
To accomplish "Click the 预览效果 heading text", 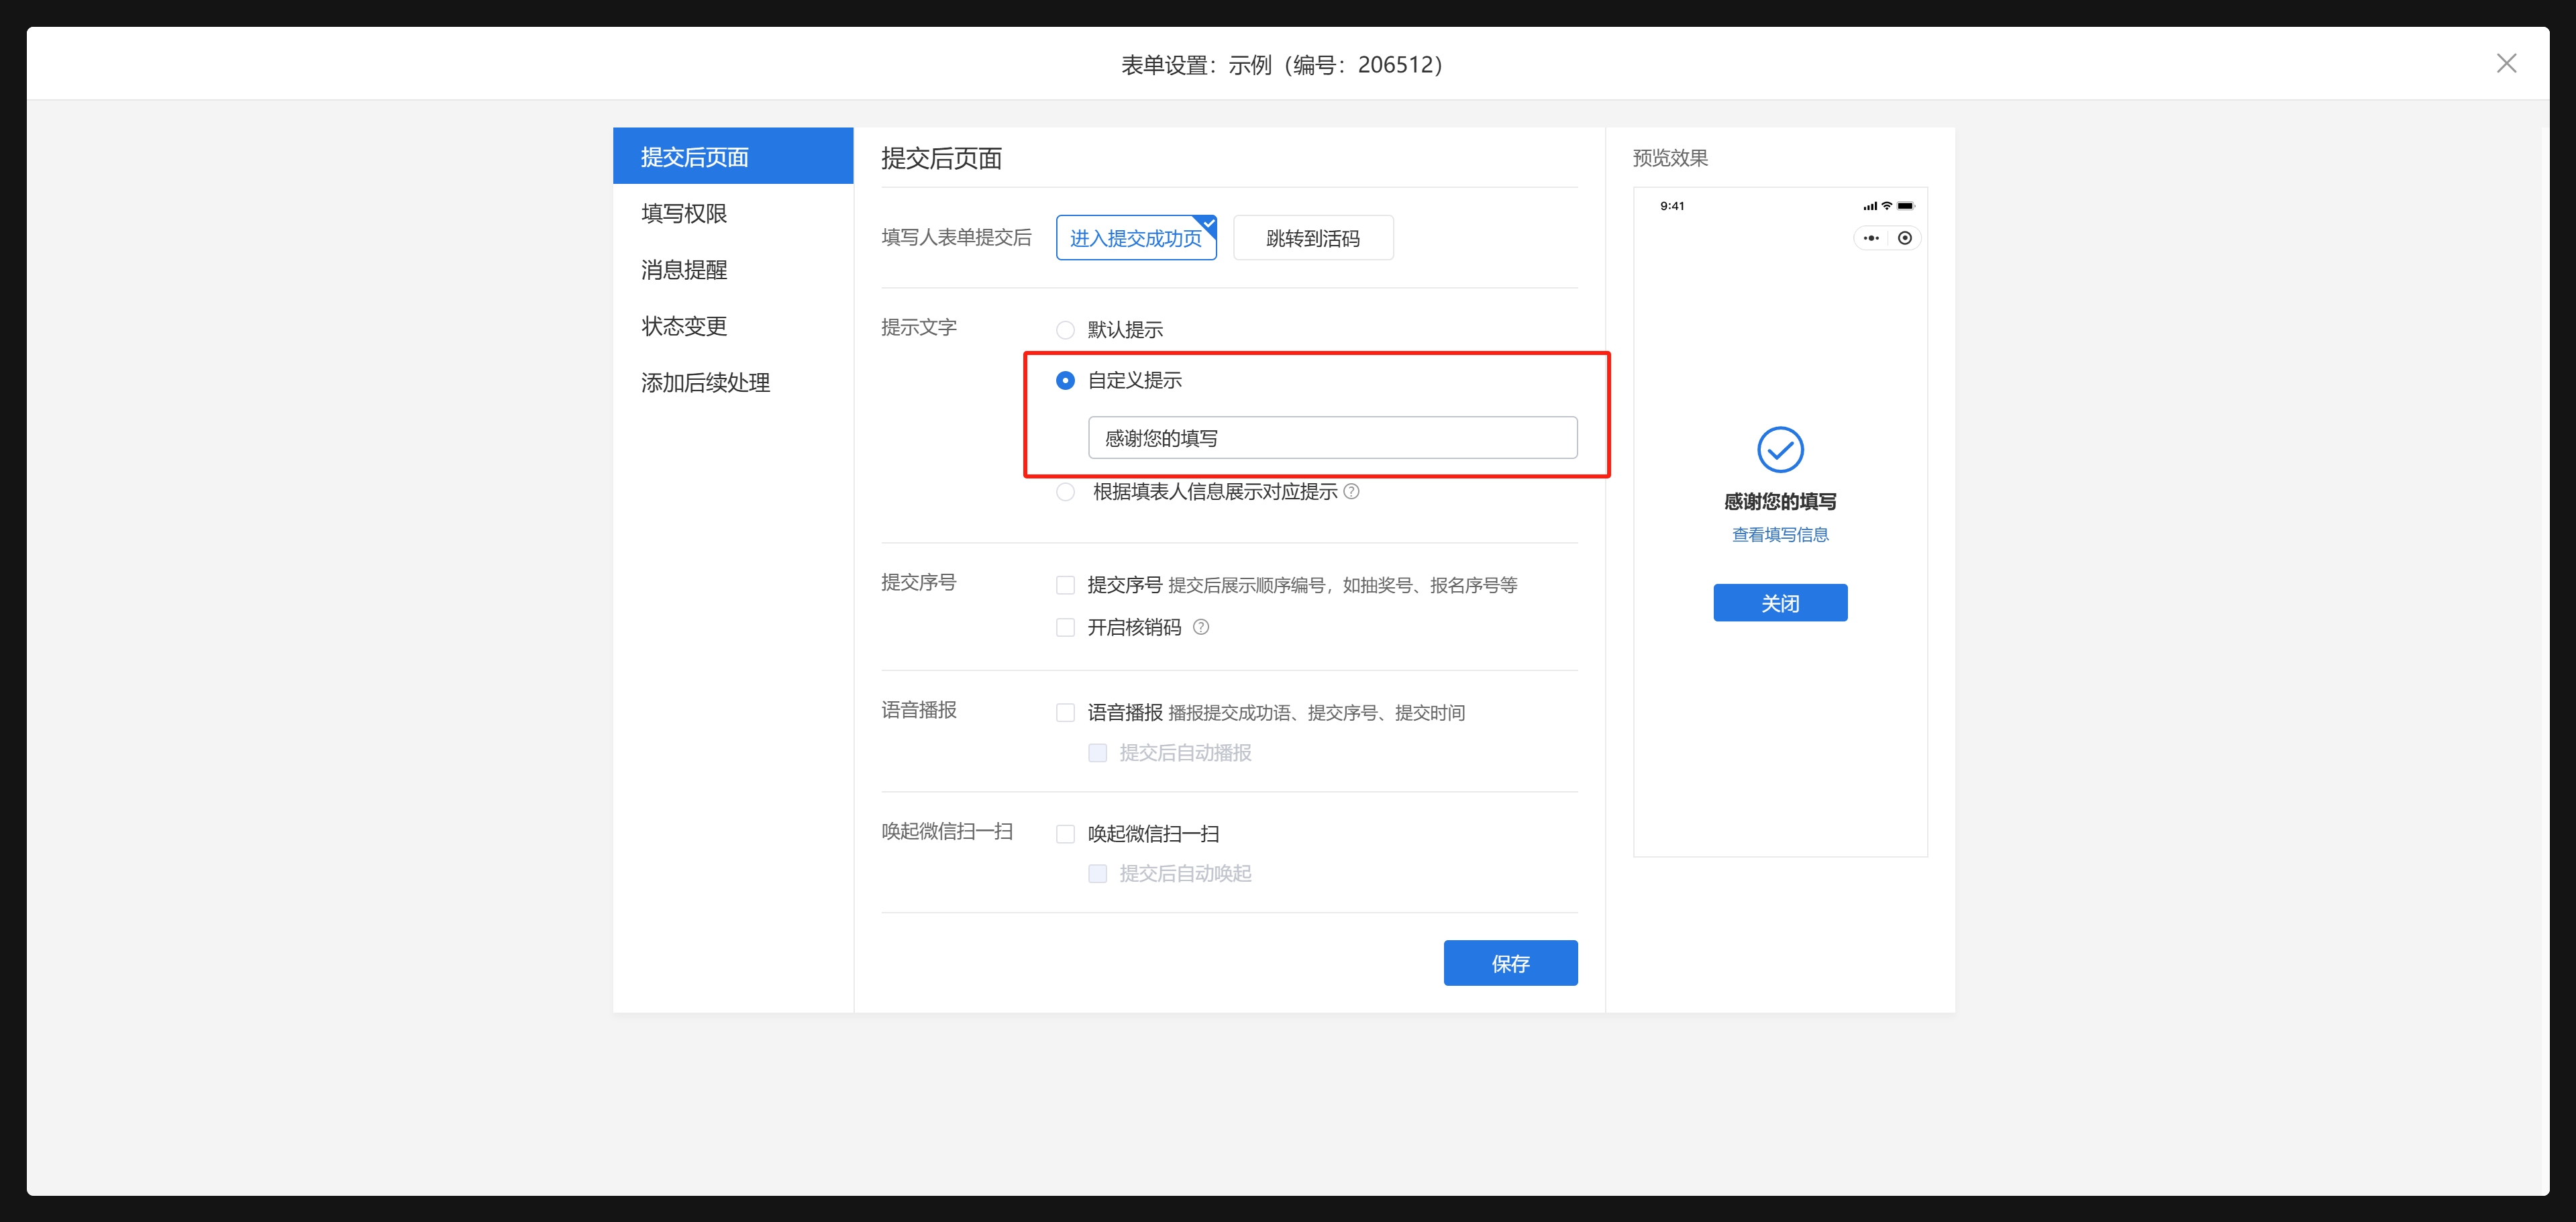I will (x=1670, y=158).
